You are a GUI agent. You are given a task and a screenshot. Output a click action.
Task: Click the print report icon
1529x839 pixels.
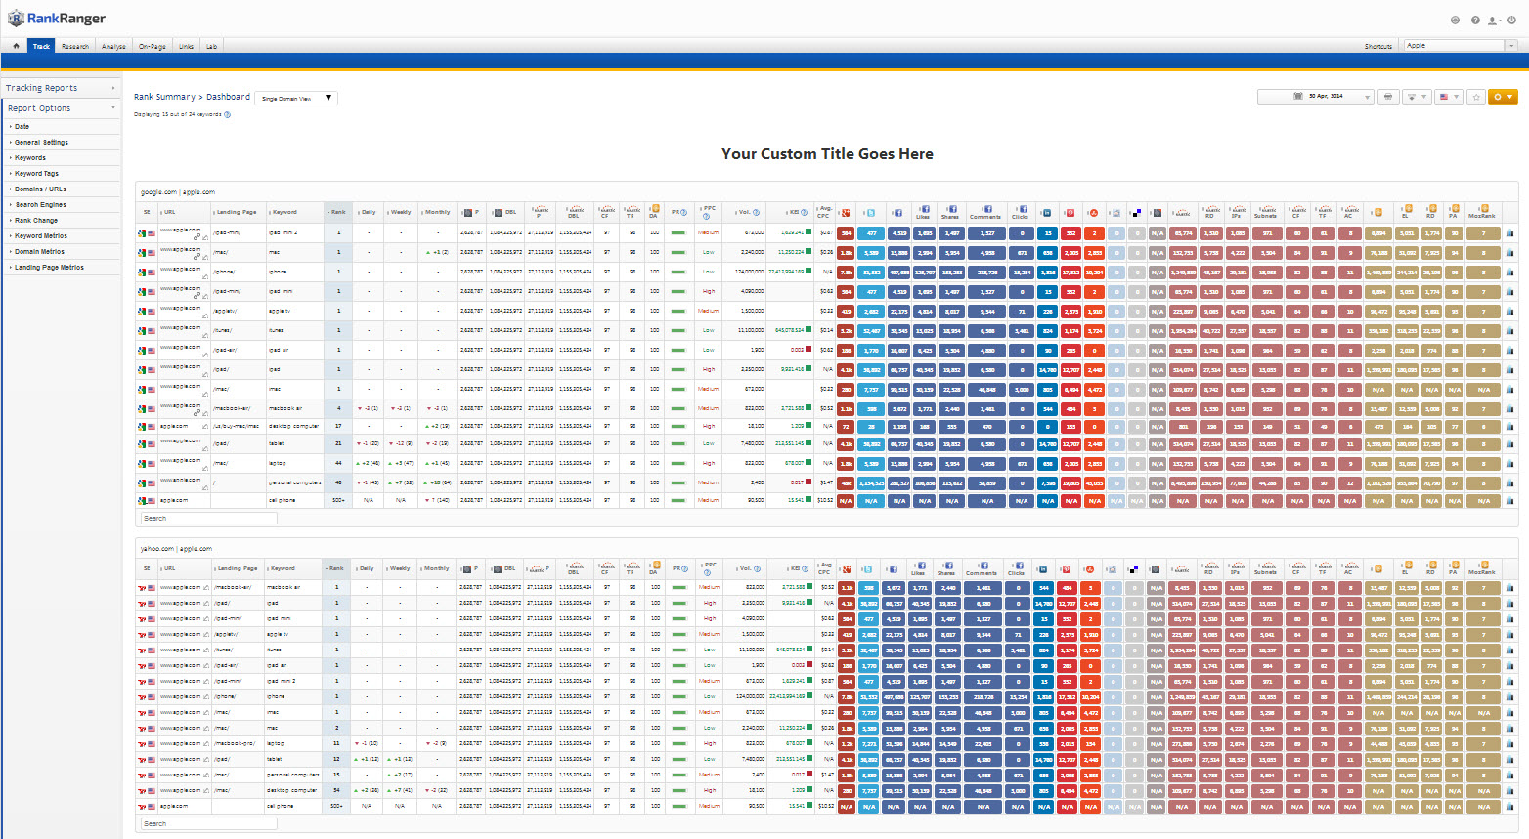tap(1388, 97)
